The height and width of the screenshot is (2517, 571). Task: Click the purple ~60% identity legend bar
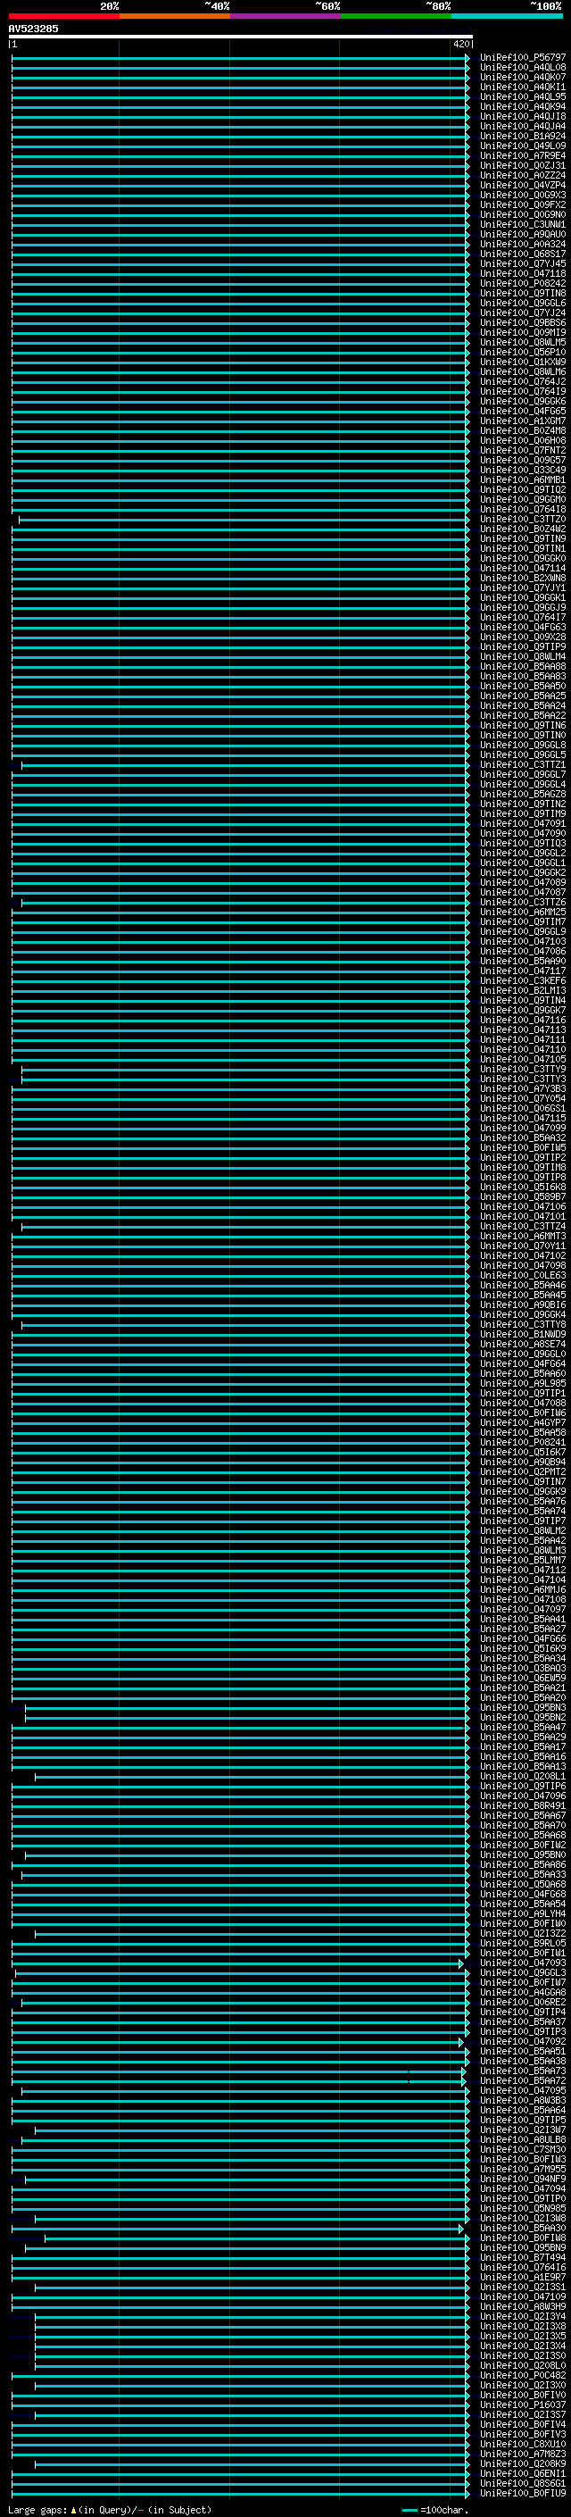pos(285,16)
